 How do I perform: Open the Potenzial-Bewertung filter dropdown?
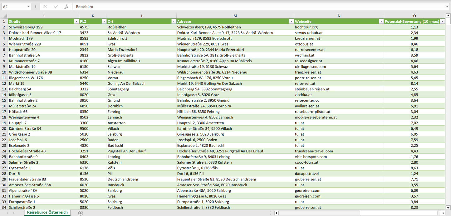442,22
